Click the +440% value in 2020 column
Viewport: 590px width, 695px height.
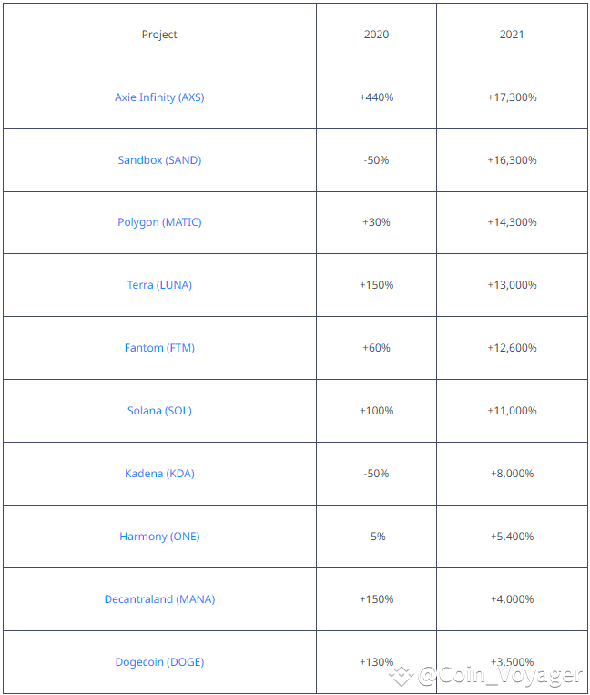click(x=376, y=97)
